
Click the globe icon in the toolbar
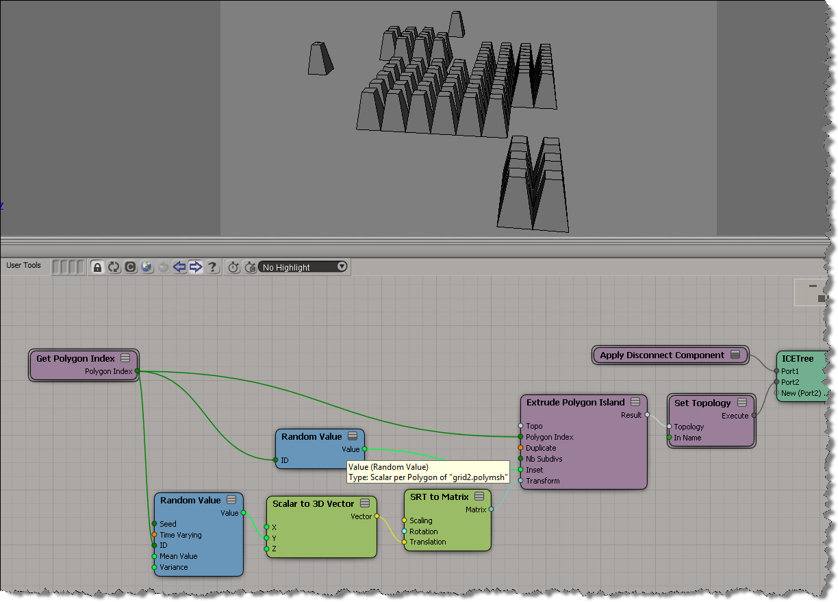click(147, 267)
